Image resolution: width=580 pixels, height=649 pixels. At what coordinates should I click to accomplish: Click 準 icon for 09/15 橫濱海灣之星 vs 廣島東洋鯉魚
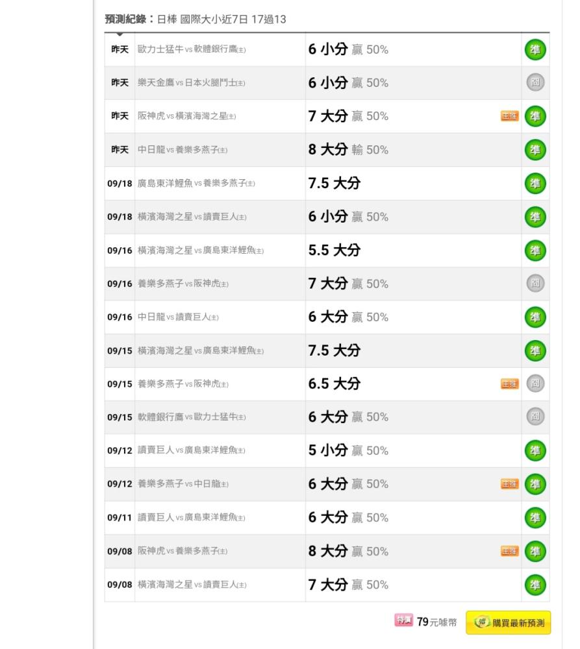pyautogui.click(x=535, y=350)
